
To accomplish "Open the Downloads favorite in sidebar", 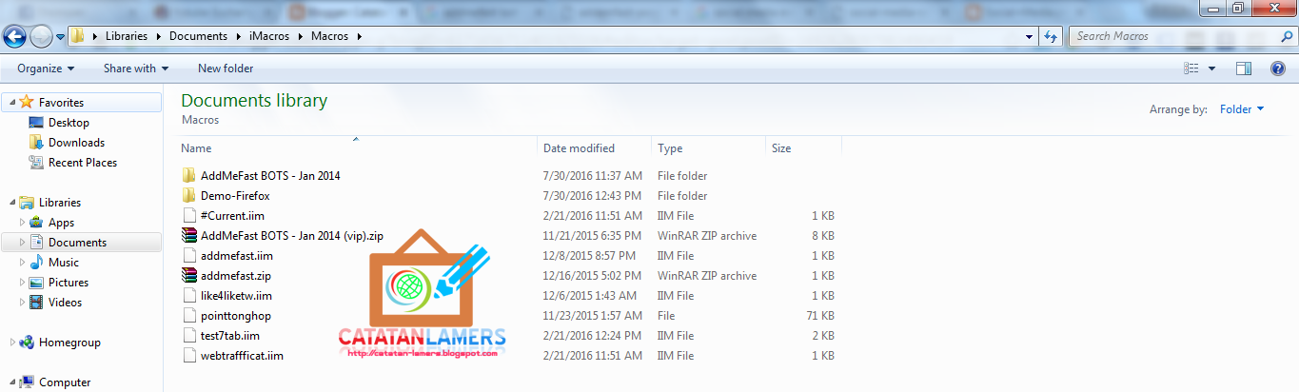I will pyautogui.click(x=76, y=143).
